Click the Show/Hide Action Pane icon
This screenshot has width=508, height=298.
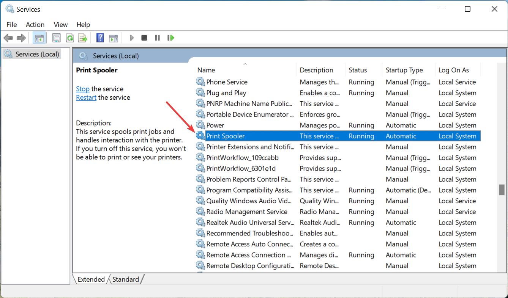click(x=114, y=38)
